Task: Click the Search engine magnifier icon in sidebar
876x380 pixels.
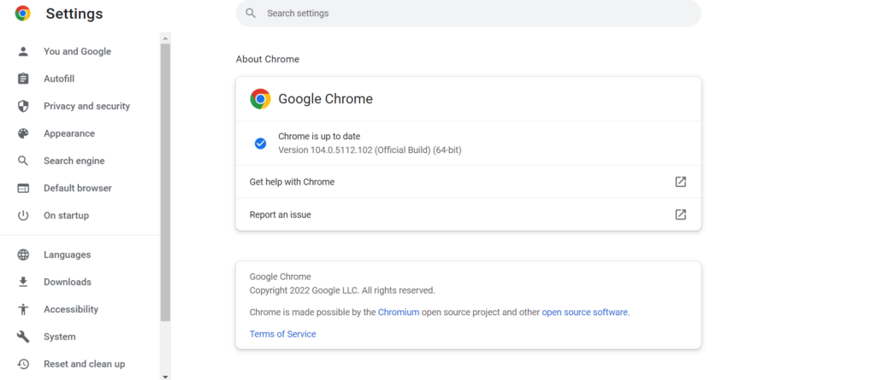Action: coord(23,161)
